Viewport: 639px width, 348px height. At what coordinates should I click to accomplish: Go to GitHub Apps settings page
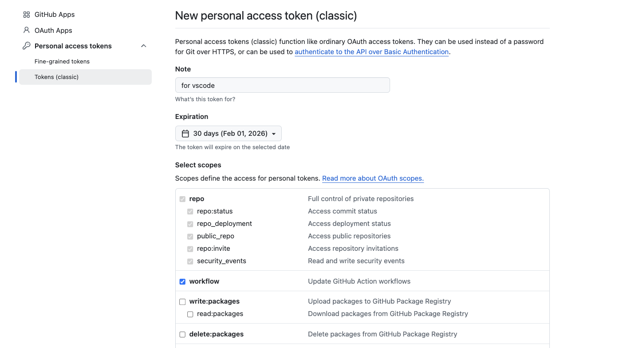(55, 15)
